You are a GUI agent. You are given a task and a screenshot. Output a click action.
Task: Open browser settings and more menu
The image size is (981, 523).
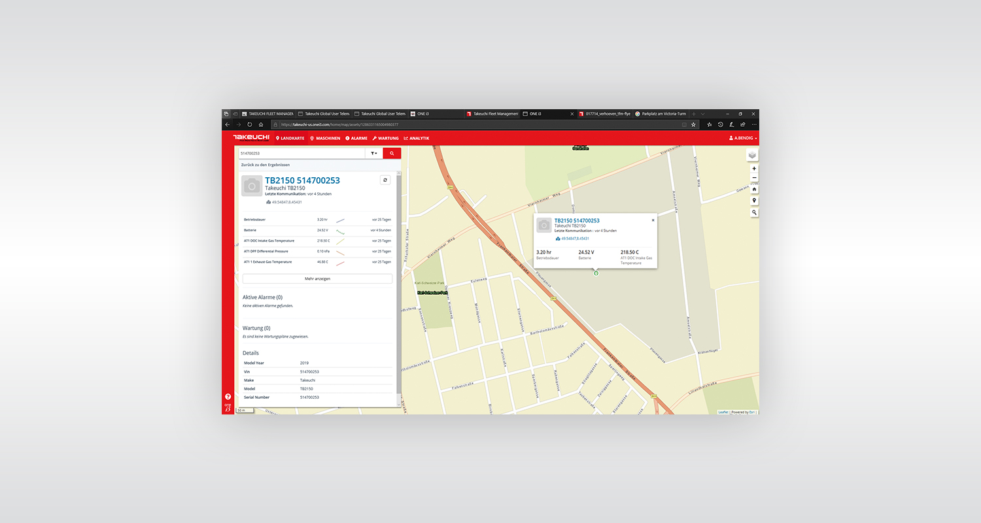[x=754, y=124]
